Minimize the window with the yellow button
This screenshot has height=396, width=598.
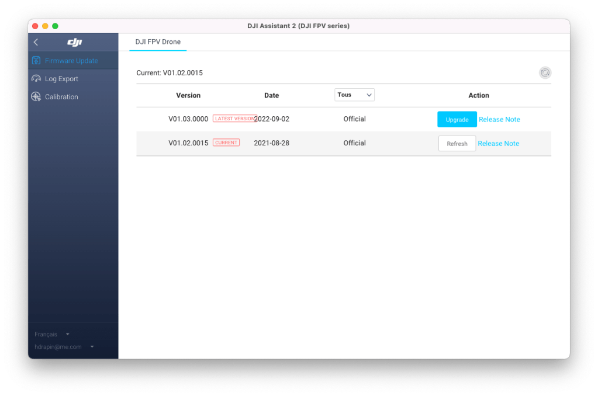pyautogui.click(x=45, y=26)
